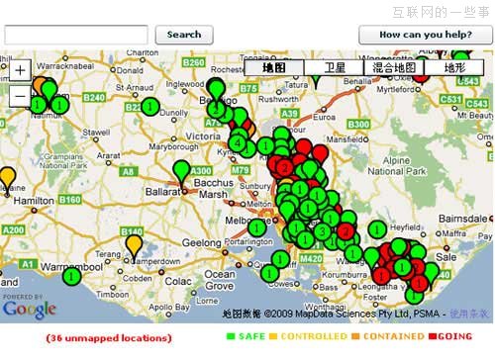Click the yellow marker near Camperdown
This screenshot has width=495, height=361.
[x=134, y=245]
